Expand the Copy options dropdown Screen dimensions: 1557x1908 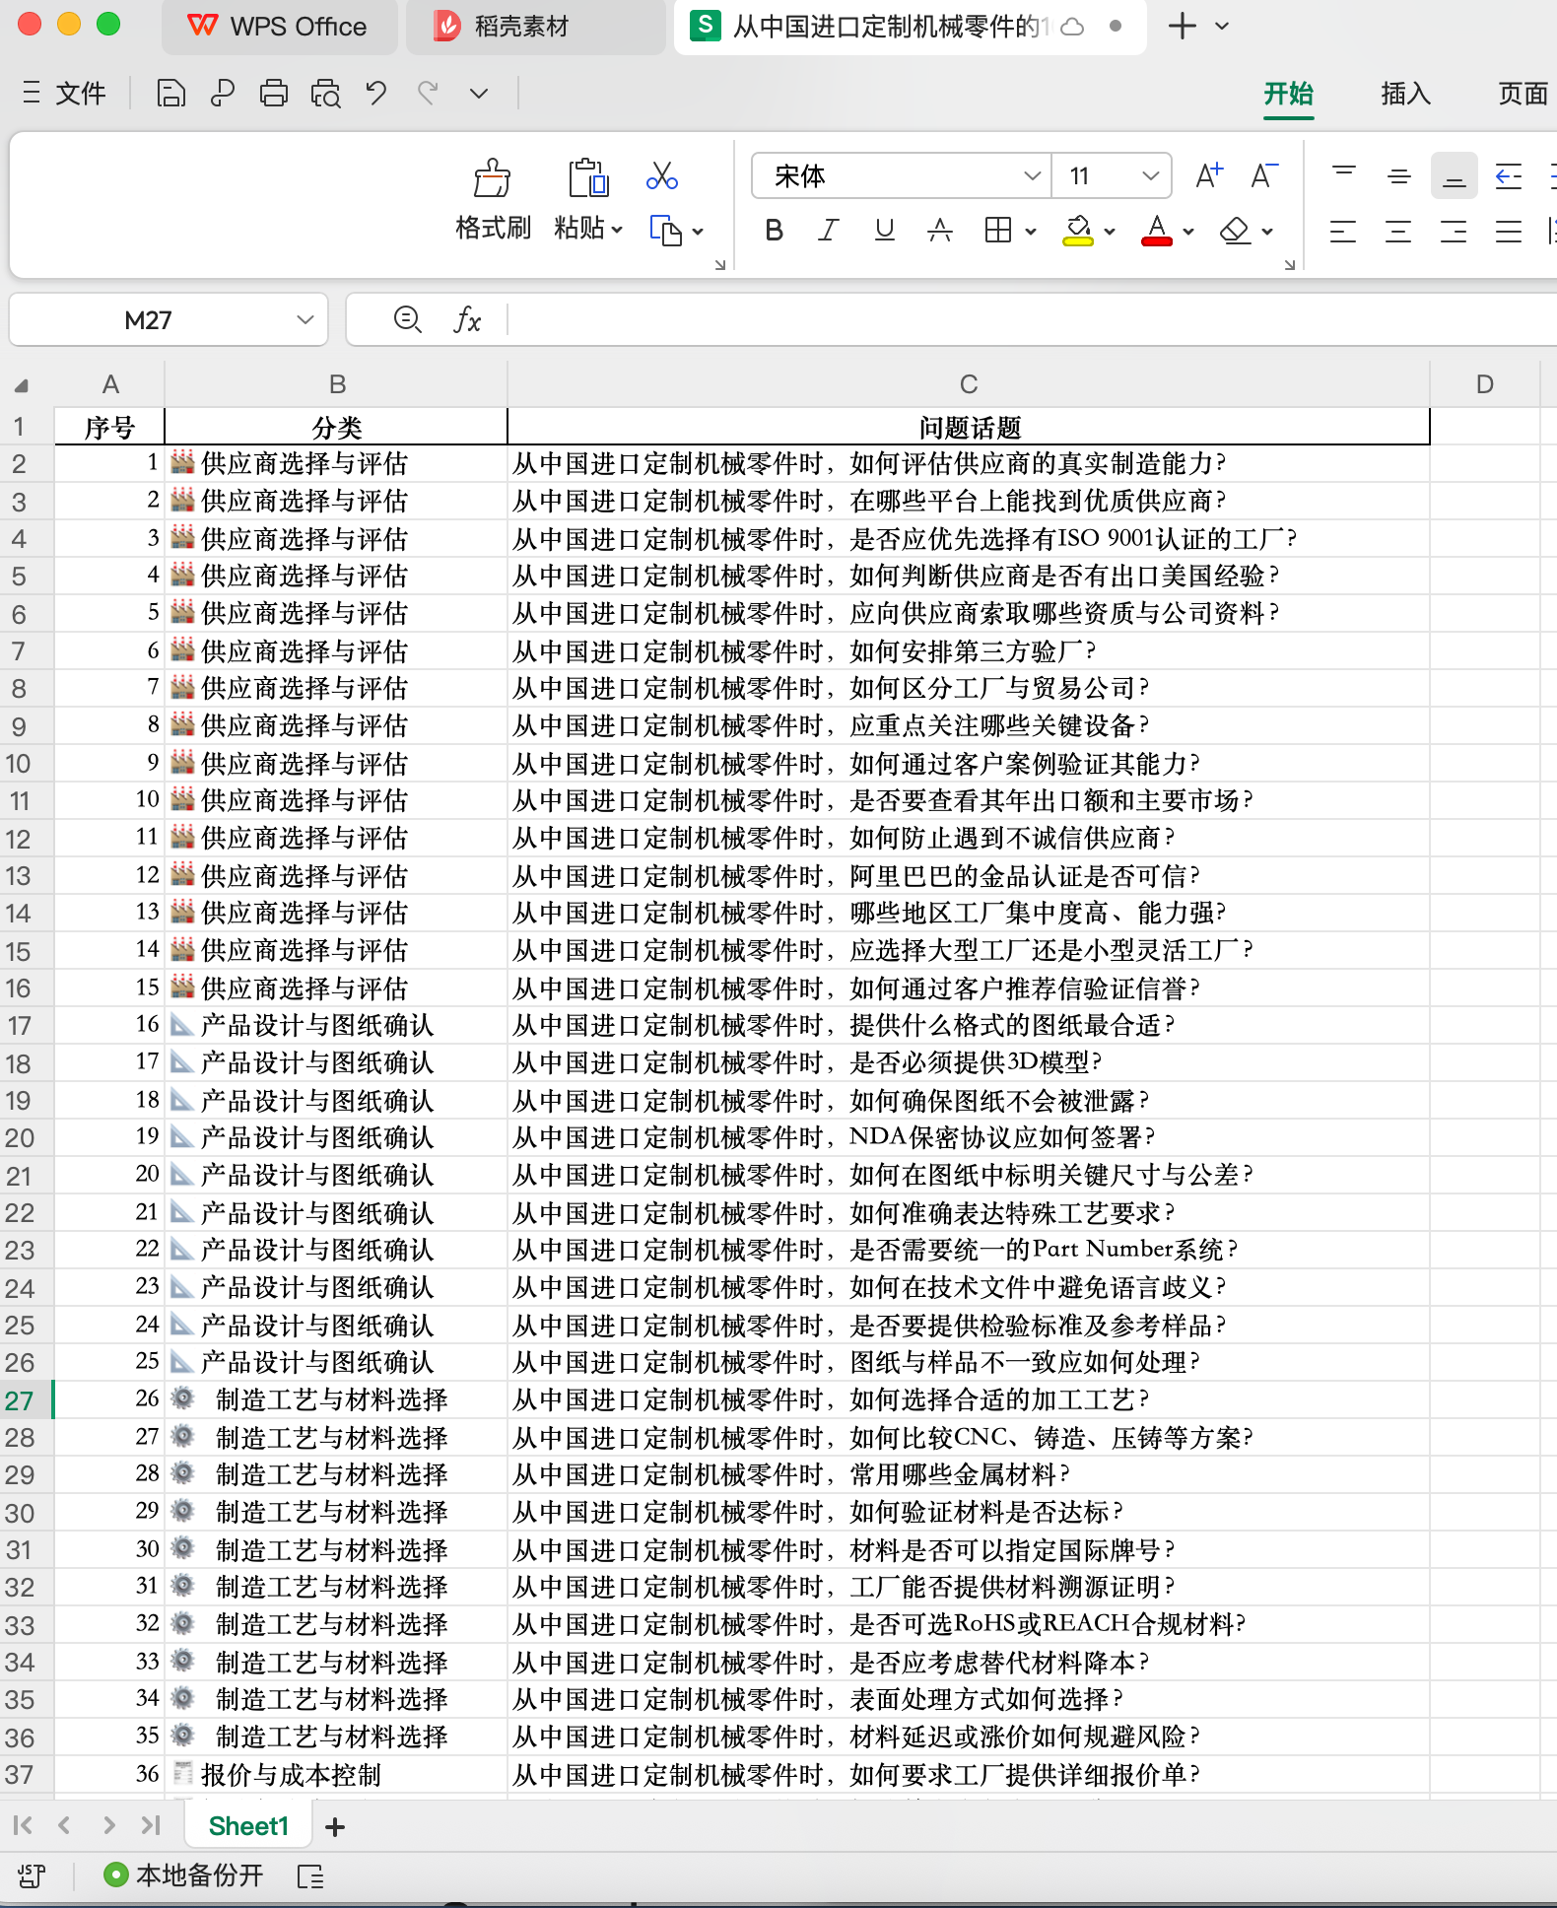click(698, 232)
